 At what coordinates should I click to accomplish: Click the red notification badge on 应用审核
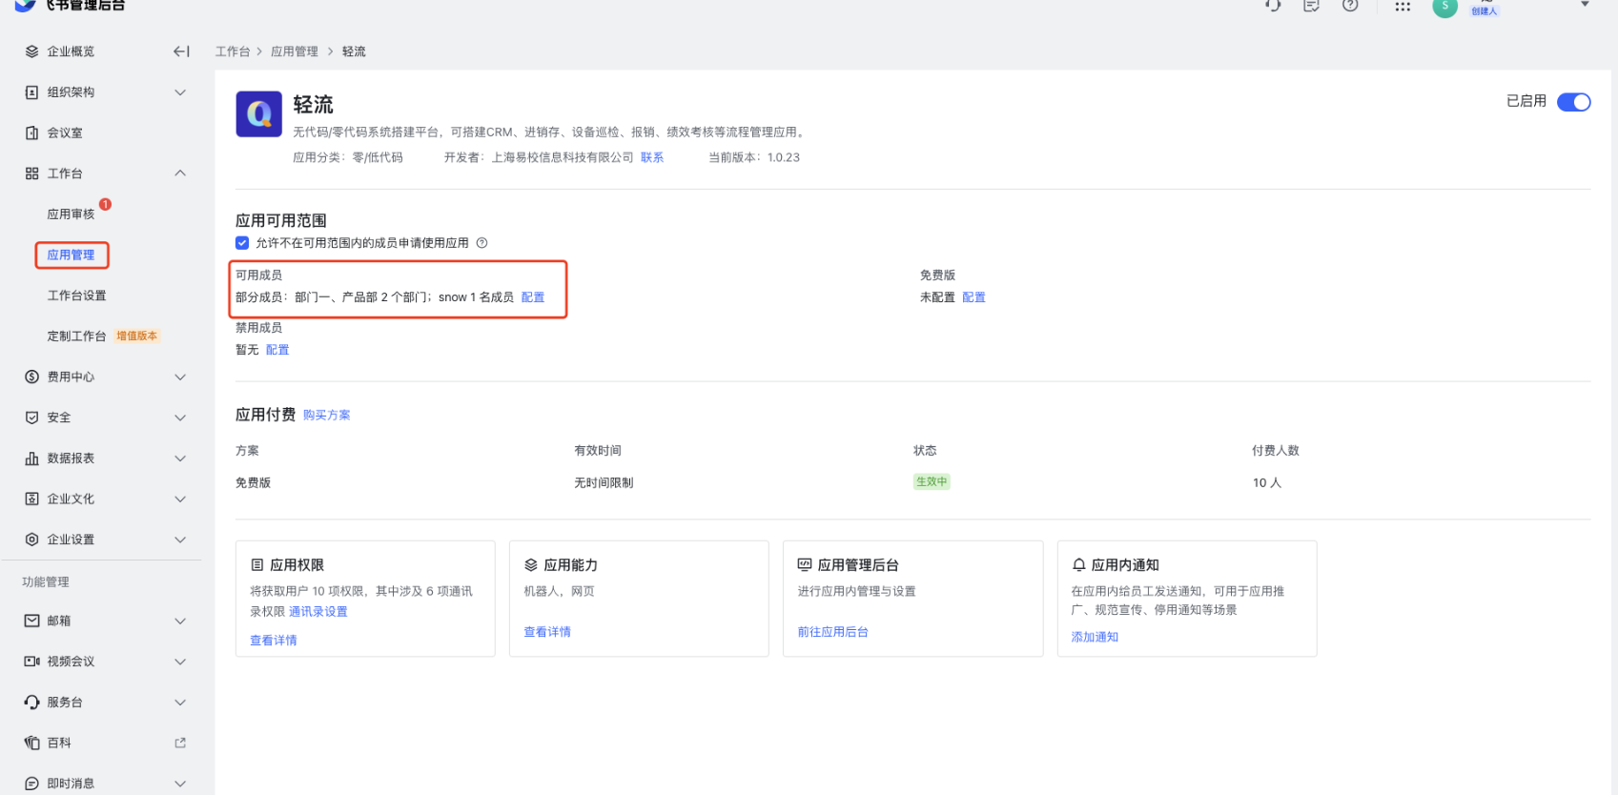[x=105, y=204]
